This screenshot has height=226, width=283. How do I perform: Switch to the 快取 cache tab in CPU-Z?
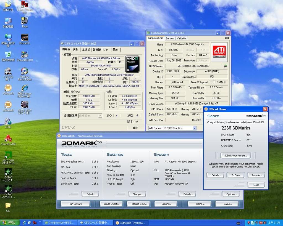pos(75,50)
